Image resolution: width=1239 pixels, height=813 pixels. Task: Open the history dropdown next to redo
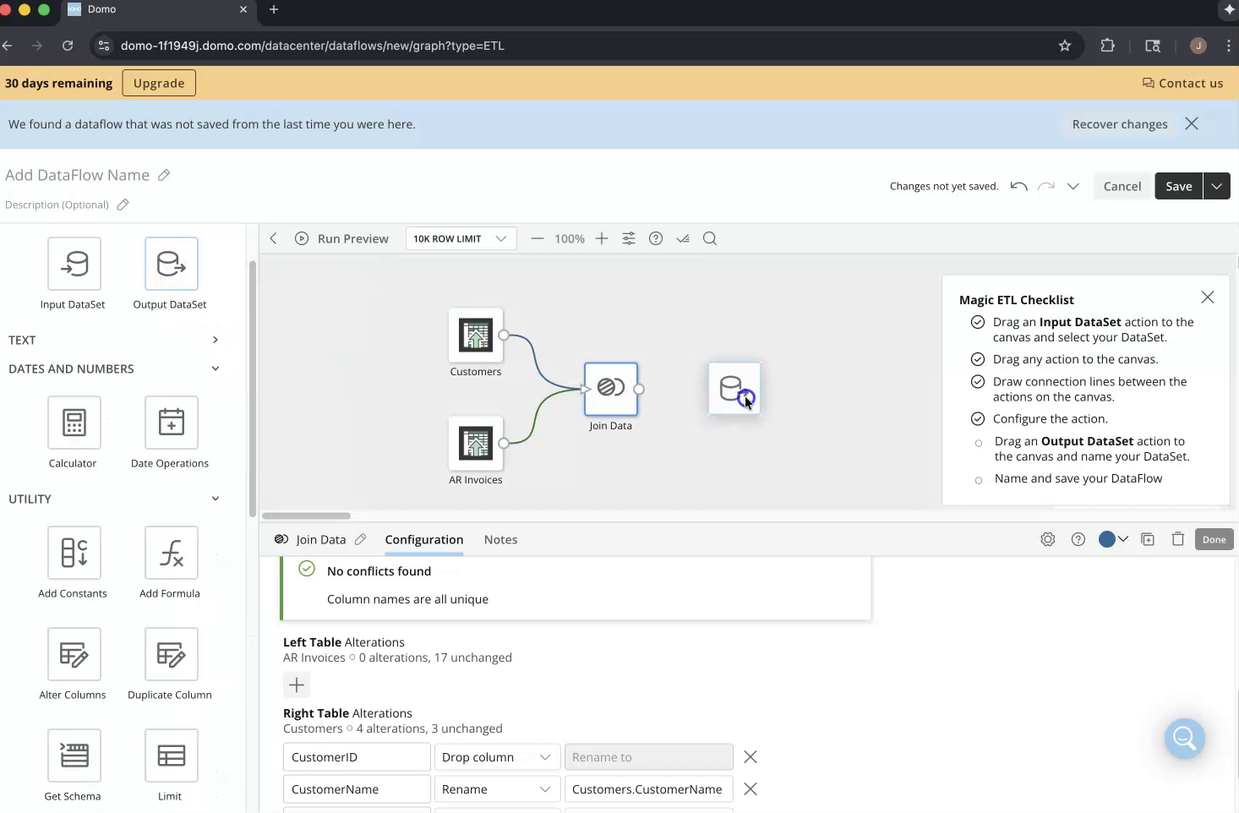(1073, 186)
